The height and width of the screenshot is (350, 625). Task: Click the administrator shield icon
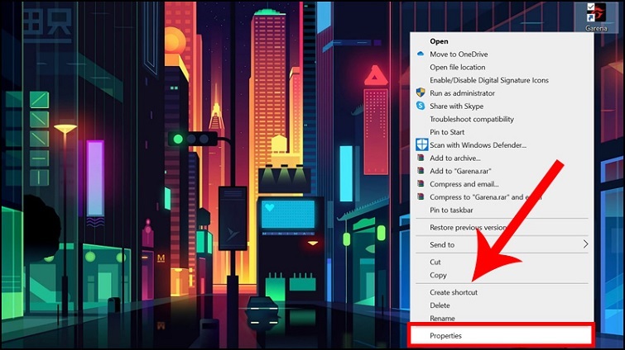pyautogui.click(x=421, y=93)
